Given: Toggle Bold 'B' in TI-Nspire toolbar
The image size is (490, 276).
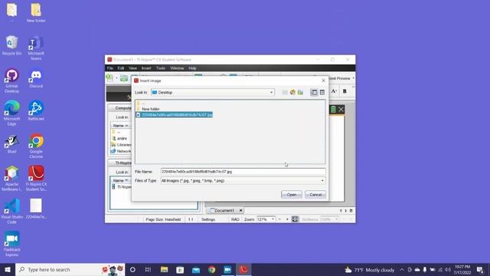Looking at the screenshot, I should pyautogui.click(x=345, y=91).
